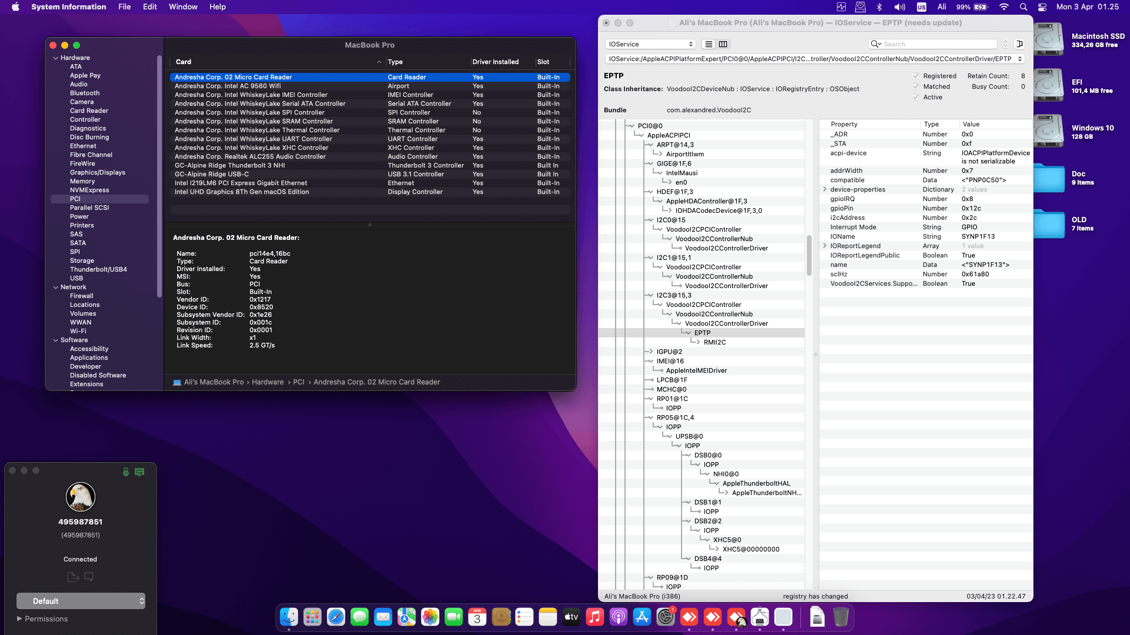Switch IORegistryExplorer to column view icon
1130x635 pixels.
pyautogui.click(x=723, y=44)
